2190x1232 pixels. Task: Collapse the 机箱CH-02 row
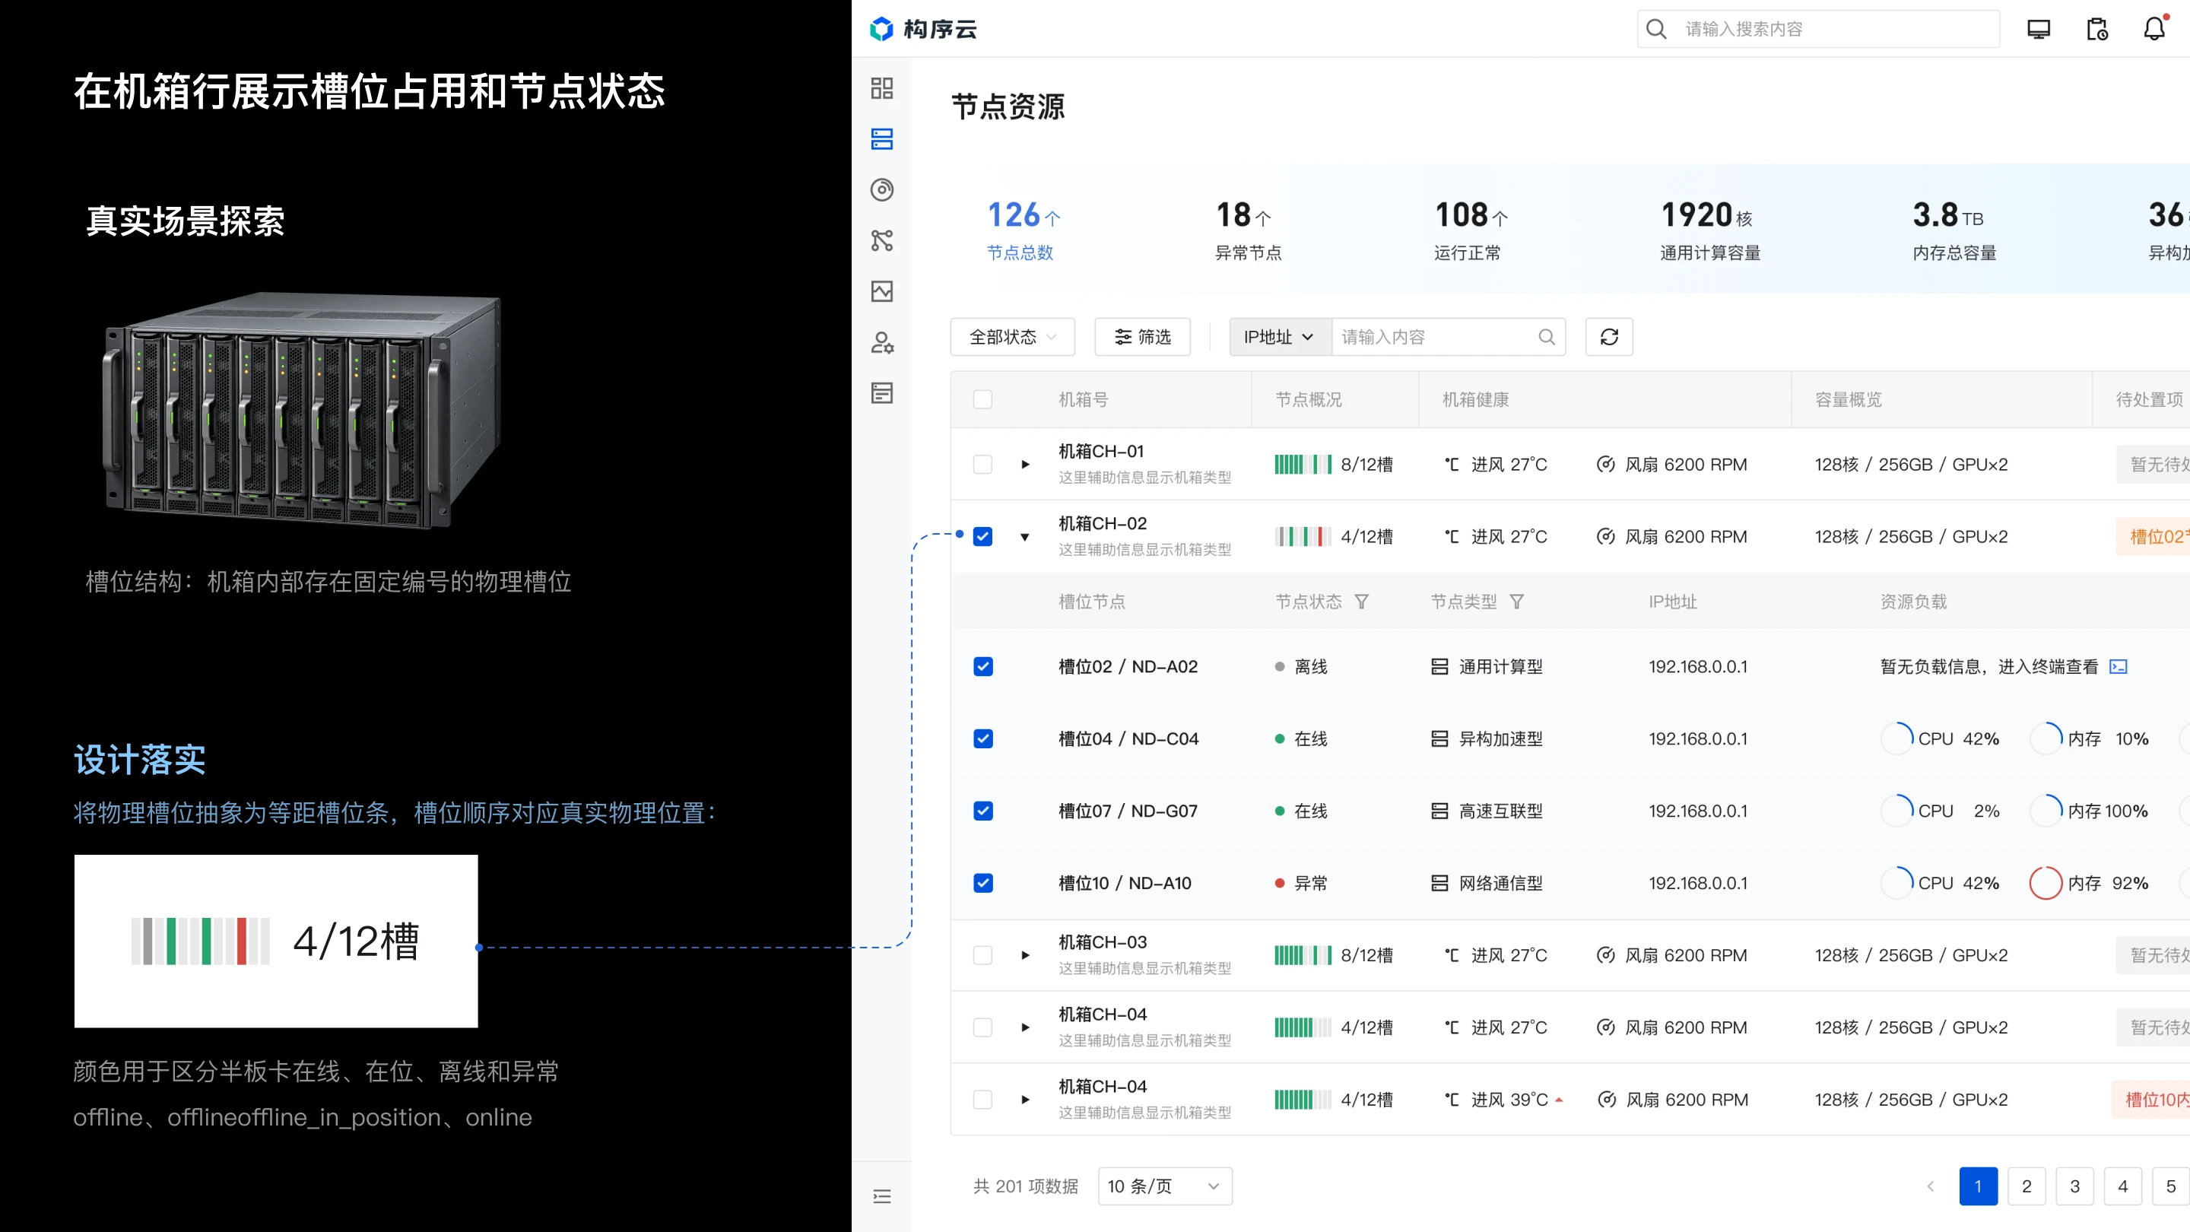coord(1025,536)
